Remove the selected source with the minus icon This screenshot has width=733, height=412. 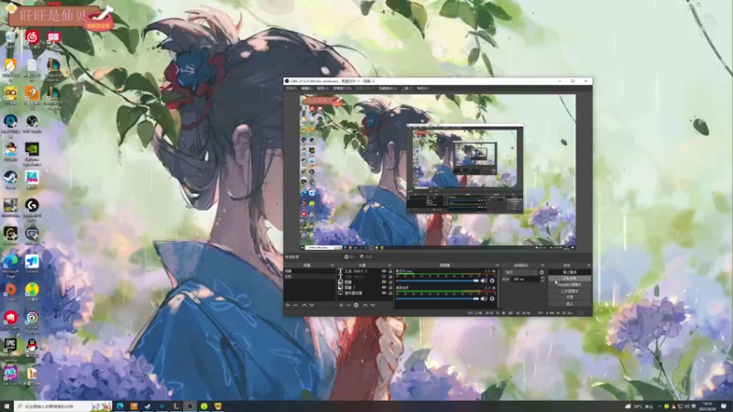(348, 305)
